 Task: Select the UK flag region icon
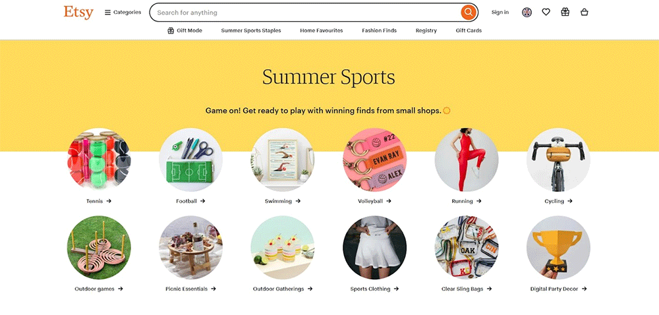(x=527, y=12)
